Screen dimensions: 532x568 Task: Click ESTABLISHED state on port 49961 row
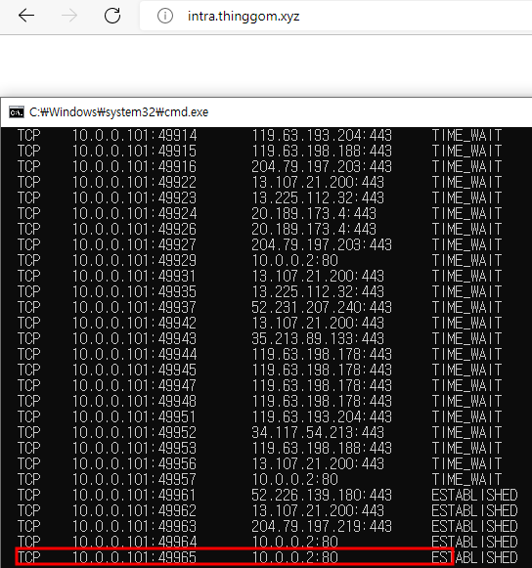point(474,496)
